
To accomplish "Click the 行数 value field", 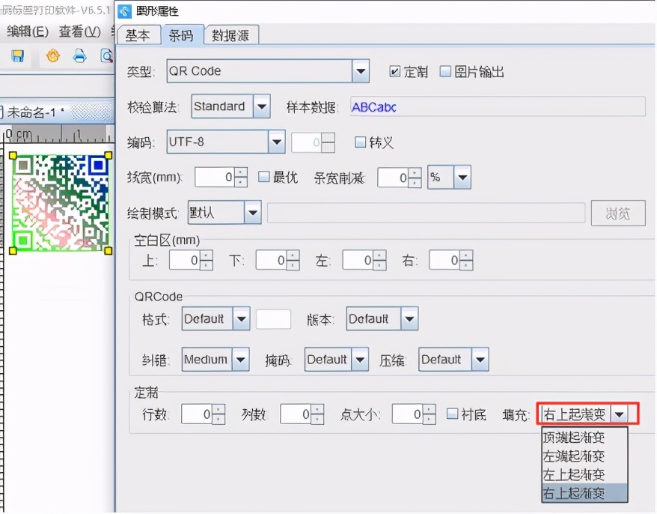I will 197,414.
